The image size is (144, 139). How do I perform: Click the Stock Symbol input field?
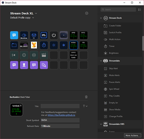(x=60, y=120)
